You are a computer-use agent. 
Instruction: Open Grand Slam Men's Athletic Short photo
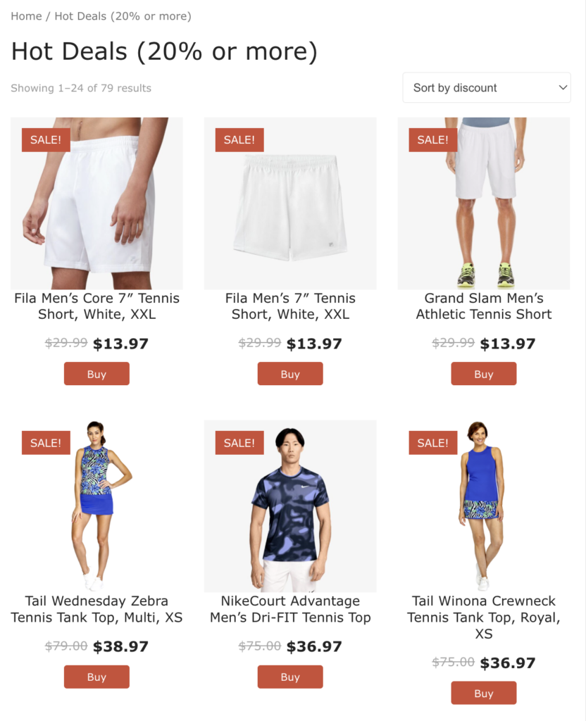coord(484,203)
